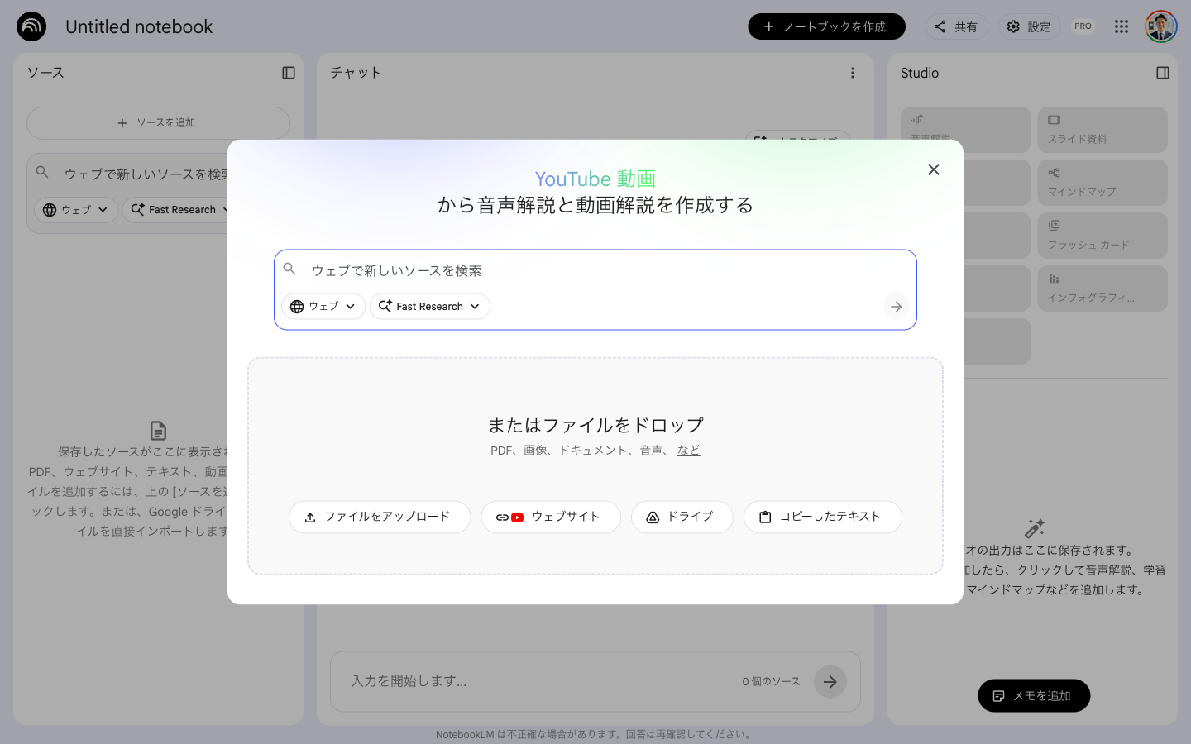Collapse the Studio panel with its toggle icon
Viewport: 1191px width, 744px height.
(1163, 73)
